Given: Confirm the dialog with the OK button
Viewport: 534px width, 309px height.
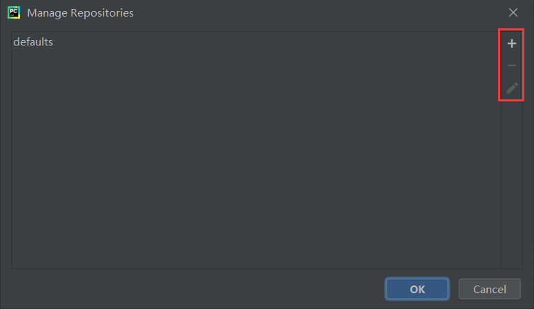Looking at the screenshot, I should point(417,289).
